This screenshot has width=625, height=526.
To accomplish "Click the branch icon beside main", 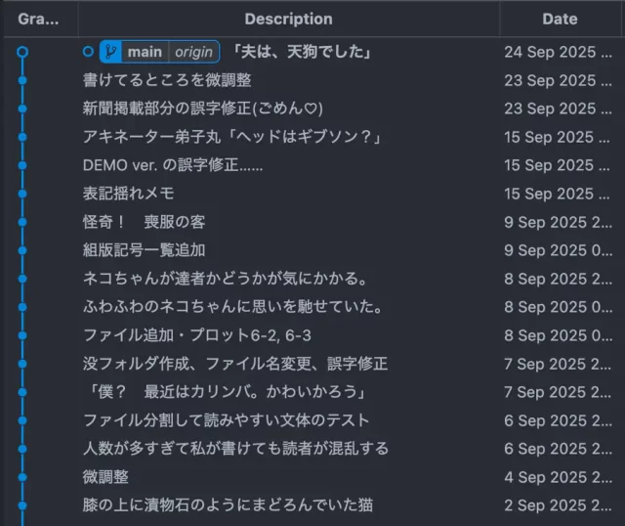I will pyautogui.click(x=112, y=52).
